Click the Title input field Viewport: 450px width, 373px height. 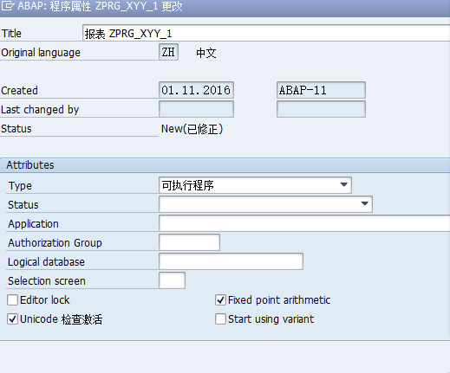pyautogui.click(x=266, y=33)
